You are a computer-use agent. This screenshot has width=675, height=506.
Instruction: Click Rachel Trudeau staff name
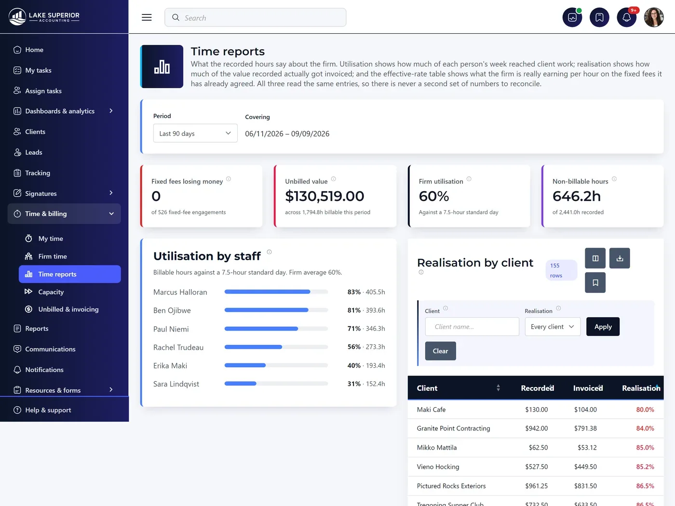(178, 347)
